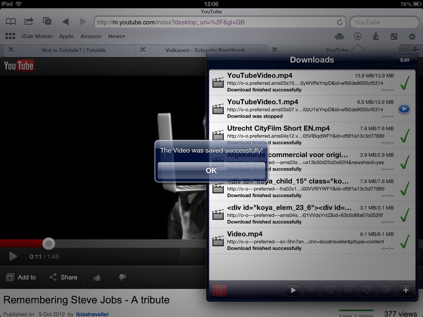Click the video progress slider knob
The height and width of the screenshot is (317, 423).
(49, 244)
